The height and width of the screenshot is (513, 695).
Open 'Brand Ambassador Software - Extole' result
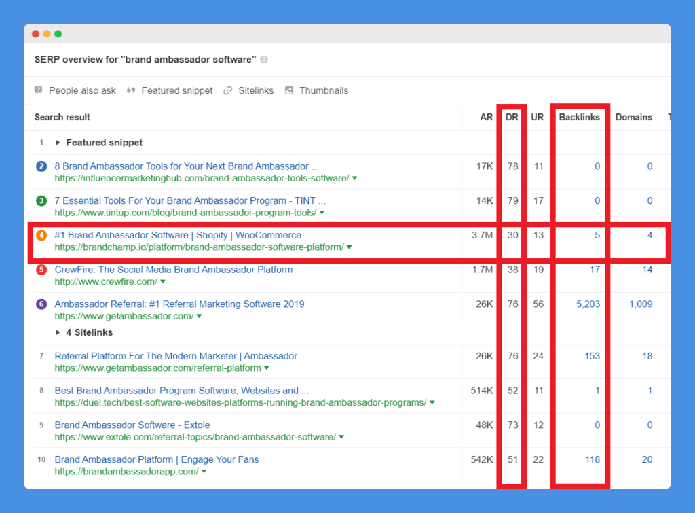132,425
